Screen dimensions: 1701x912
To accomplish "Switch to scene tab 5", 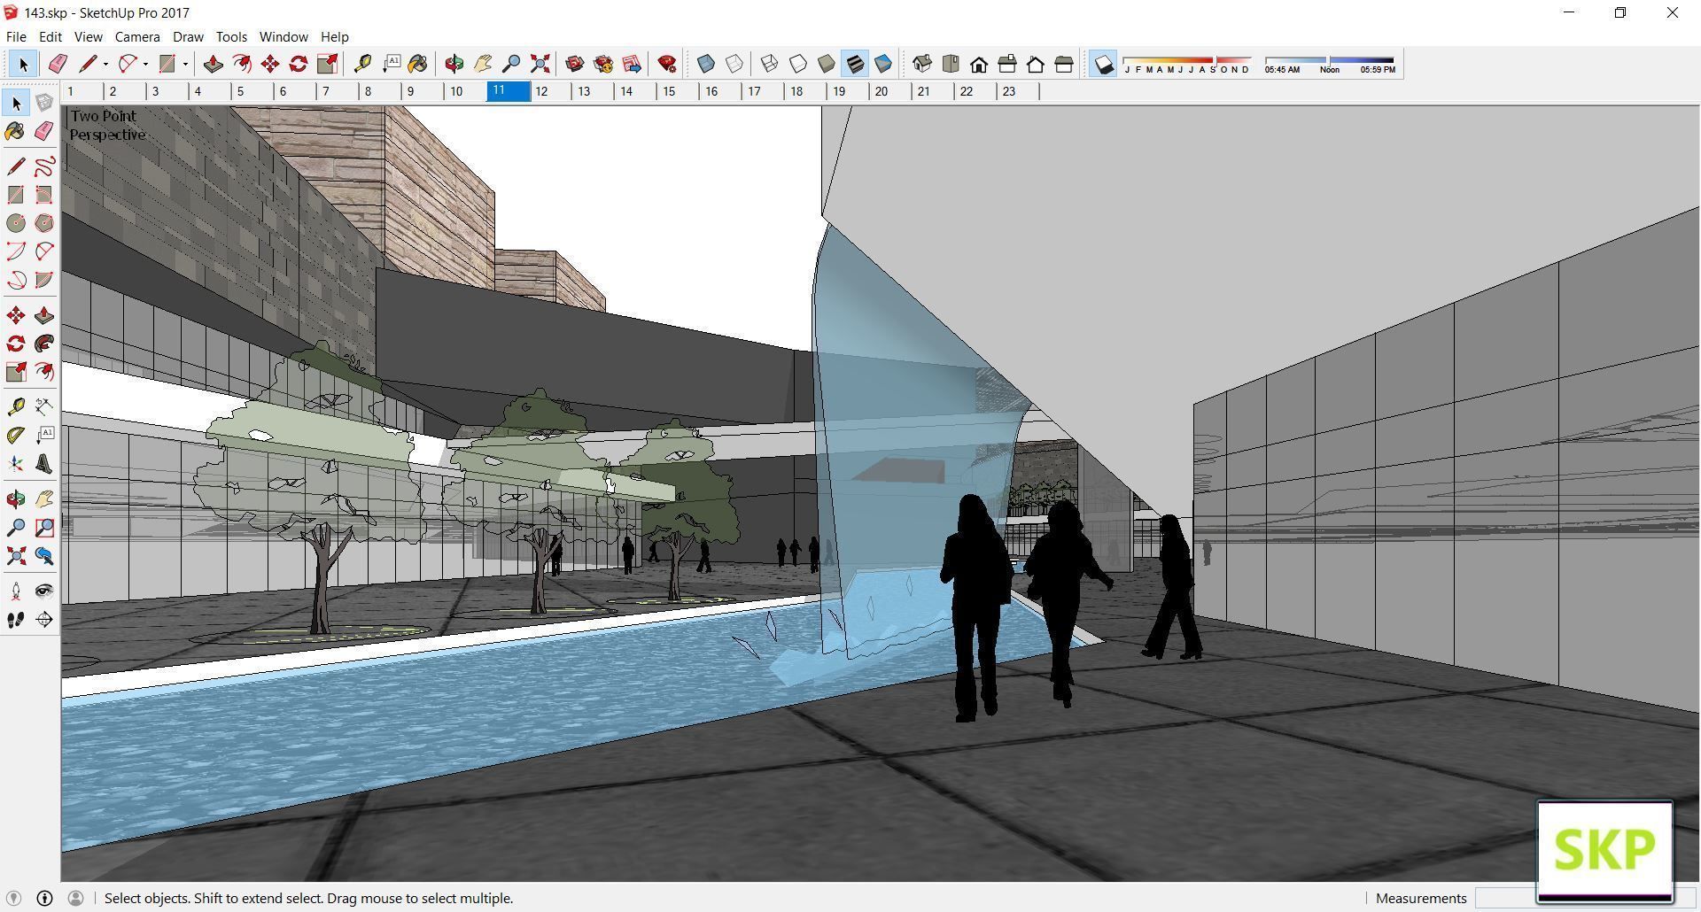I will pos(253,91).
